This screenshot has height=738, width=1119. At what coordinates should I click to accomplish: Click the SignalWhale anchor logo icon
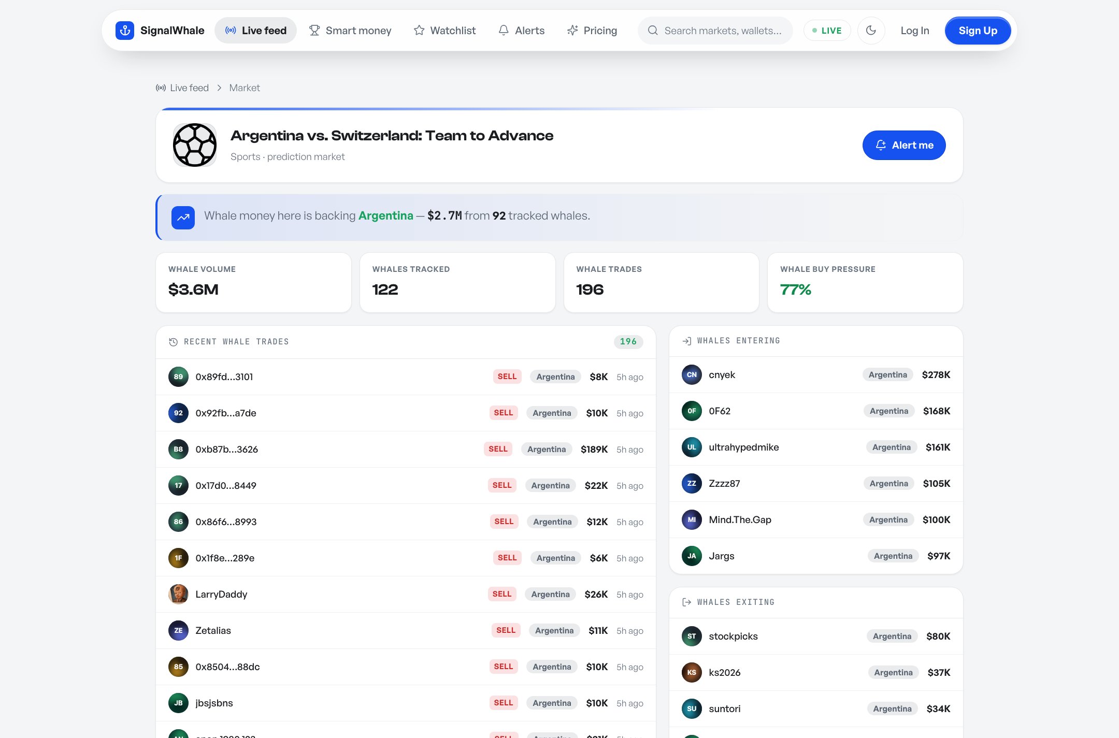pyautogui.click(x=125, y=31)
